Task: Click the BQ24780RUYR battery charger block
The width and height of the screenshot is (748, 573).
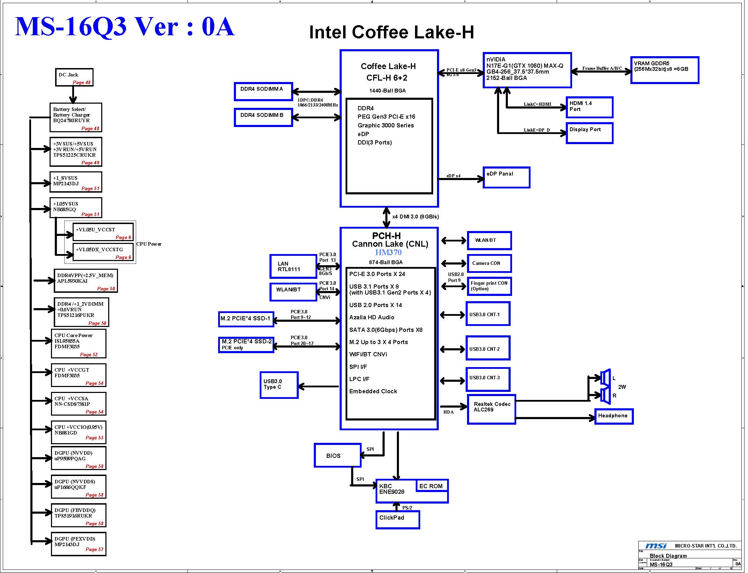Action: coord(76,117)
